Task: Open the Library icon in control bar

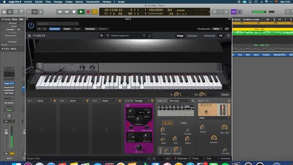Action: (4, 12)
